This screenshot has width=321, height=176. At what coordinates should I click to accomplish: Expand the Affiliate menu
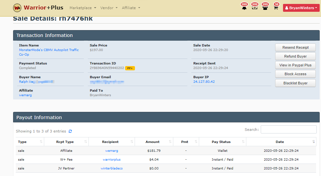click(131, 8)
